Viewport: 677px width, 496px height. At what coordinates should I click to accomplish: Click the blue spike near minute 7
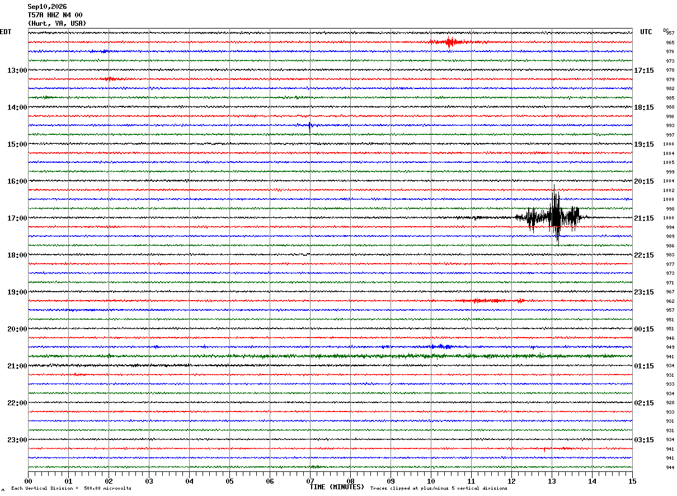[310, 125]
